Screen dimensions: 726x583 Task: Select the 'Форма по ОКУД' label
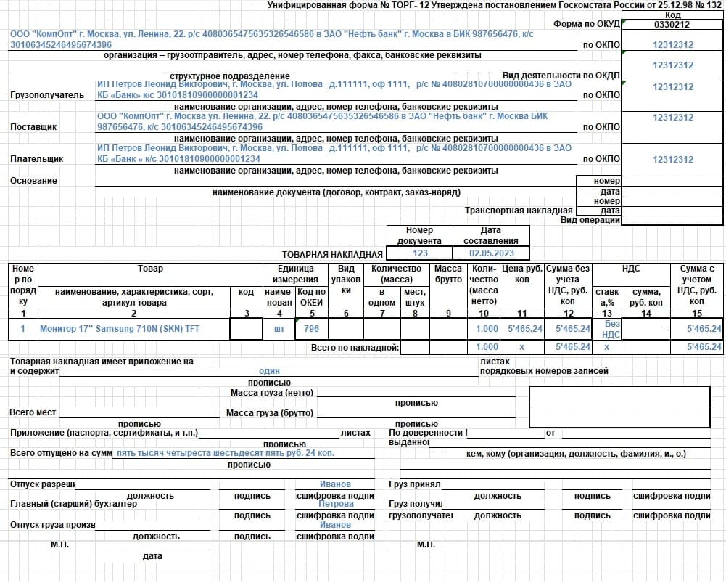click(586, 24)
